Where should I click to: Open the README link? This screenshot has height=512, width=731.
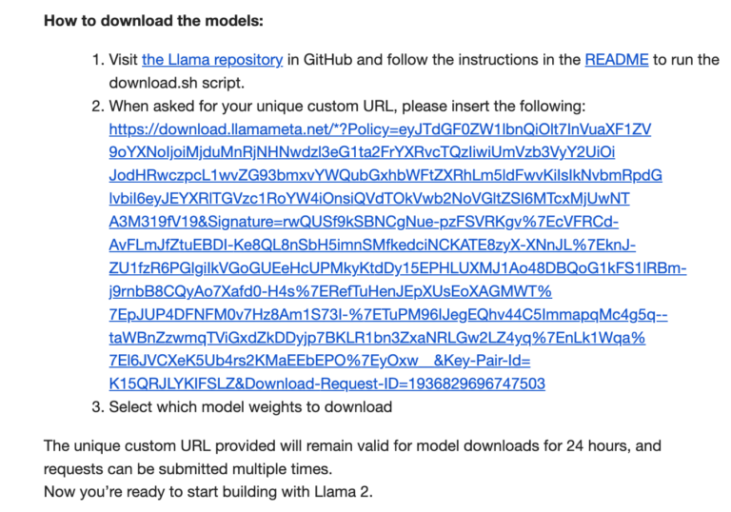click(617, 59)
